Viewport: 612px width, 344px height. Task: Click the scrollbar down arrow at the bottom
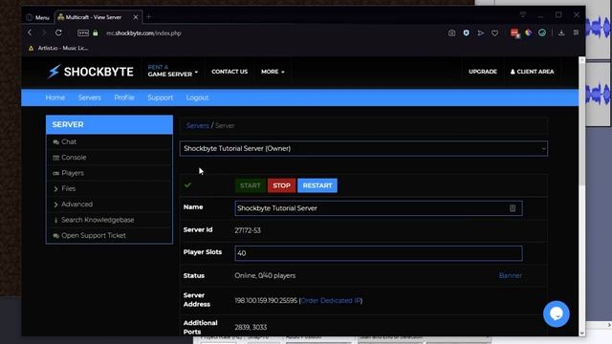click(582, 333)
